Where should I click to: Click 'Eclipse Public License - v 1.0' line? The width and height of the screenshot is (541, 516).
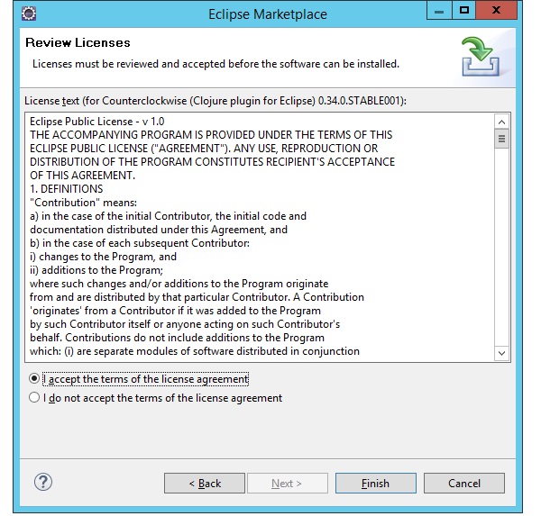(x=97, y=122)
